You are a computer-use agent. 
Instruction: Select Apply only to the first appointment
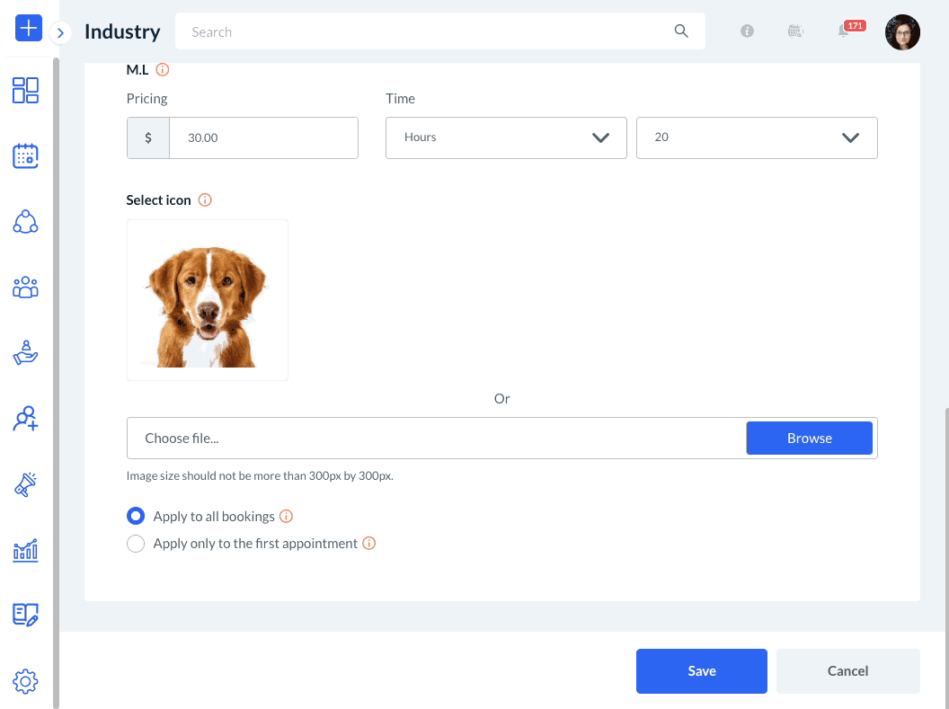point(136,544)
